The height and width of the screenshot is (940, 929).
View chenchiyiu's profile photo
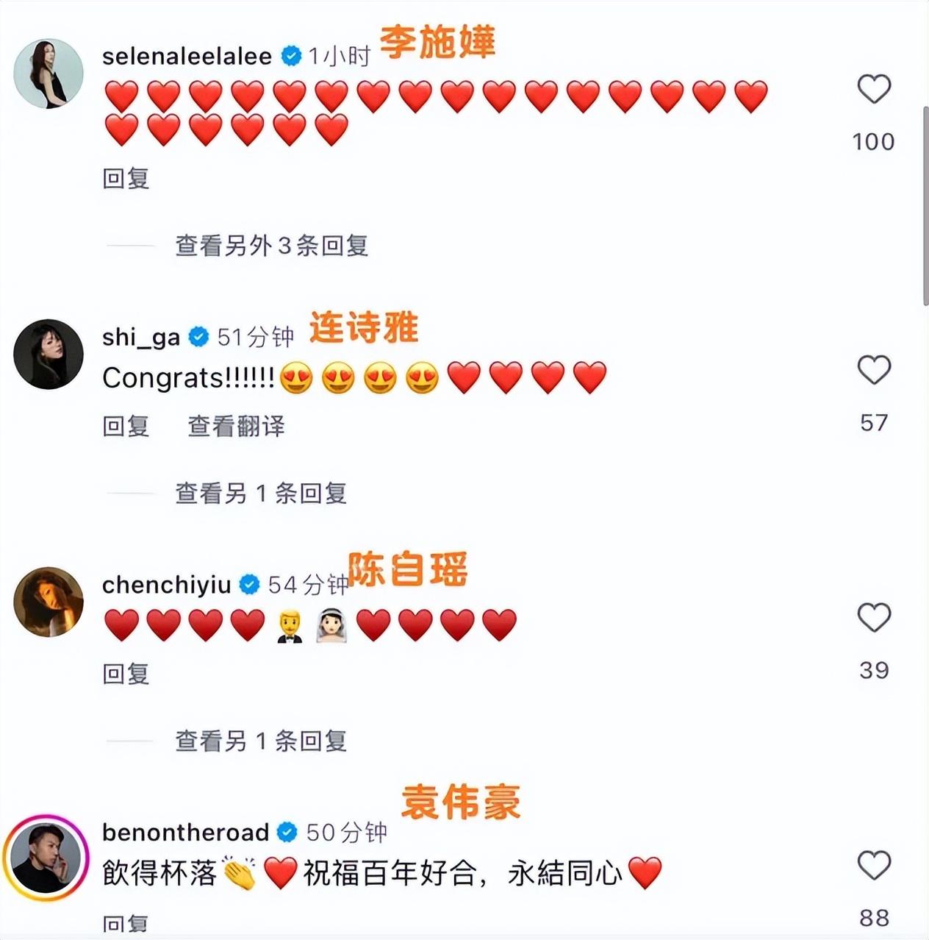(x=49, y=602)
